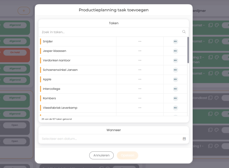Open the calendar icon in Wanneer field
This screenshot has height=168, width=229.
(x=184, y=139)
